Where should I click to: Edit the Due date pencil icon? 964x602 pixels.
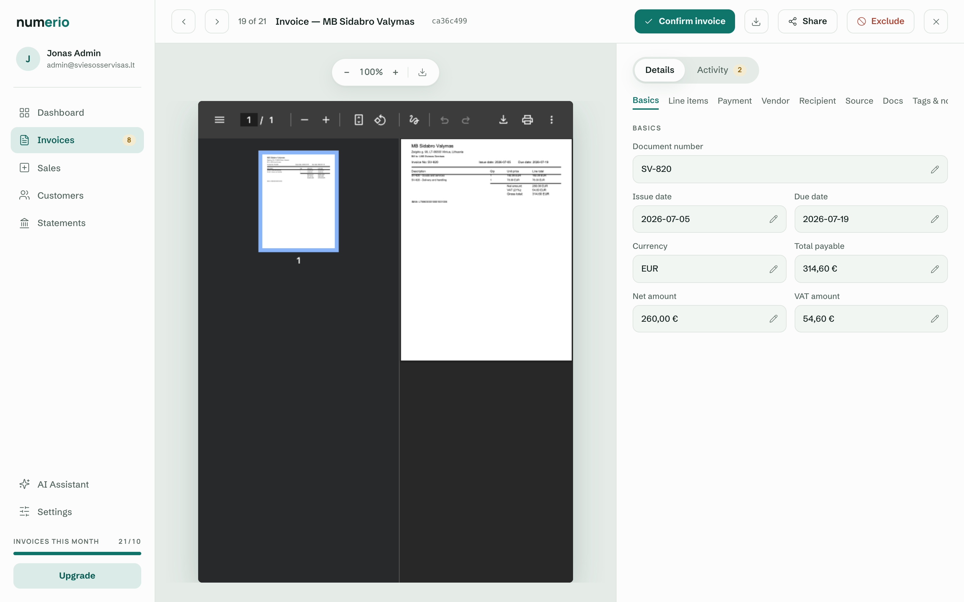coord(935,219)
